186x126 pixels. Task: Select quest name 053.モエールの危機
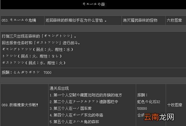pos(19,20)
